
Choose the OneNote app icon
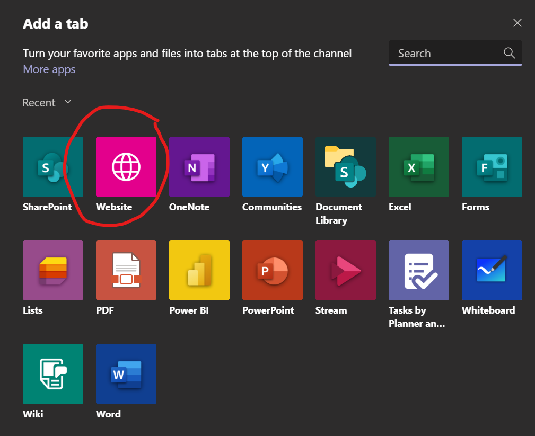click(x=199, y=167)
